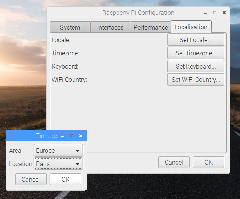Image resolution: width=240 pixels, height=199 pixels.
Task: Minimize the Timezone dialog
Action: 63,136
